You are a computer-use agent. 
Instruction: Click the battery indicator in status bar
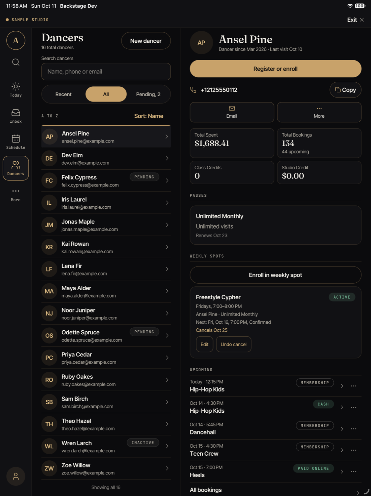tap(360, 6)
